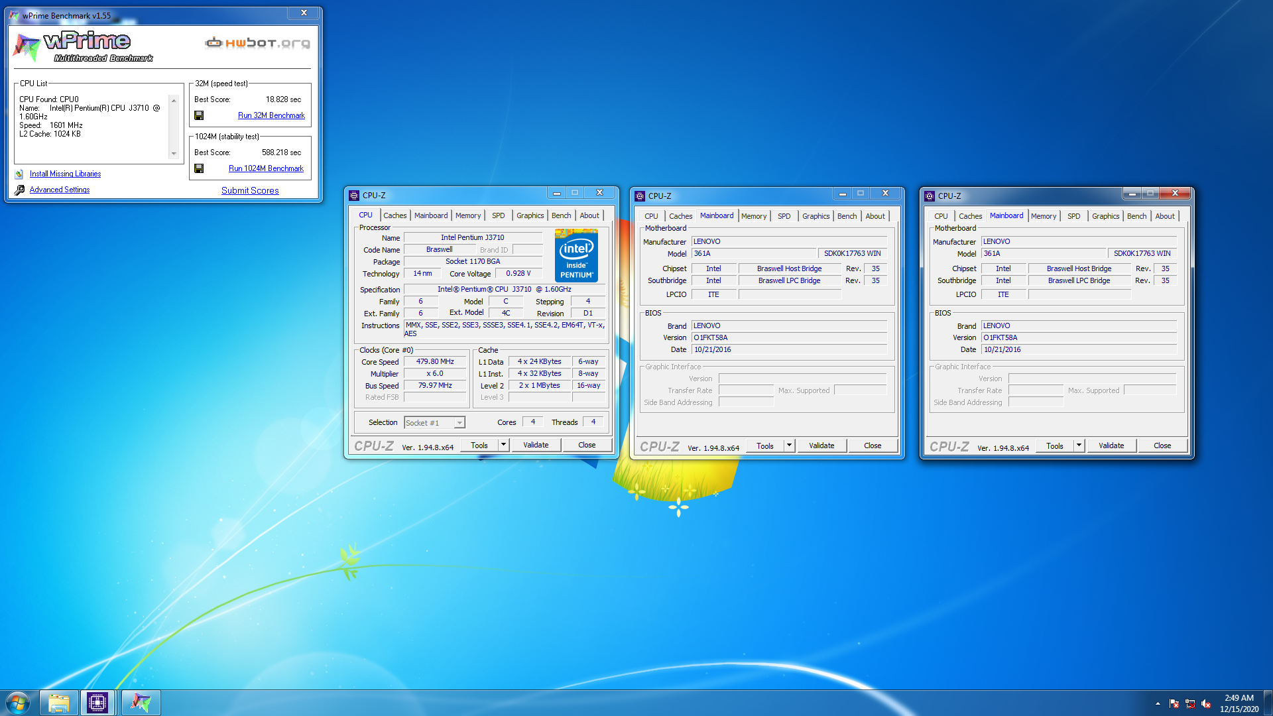This screenshot has height=716, width=1273.
Task: Click CPU List scrollbar up arrow
Action: (174, 101)
